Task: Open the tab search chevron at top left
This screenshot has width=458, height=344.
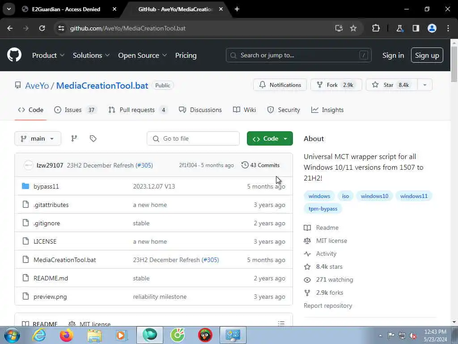Action: (x=9, y=9)
